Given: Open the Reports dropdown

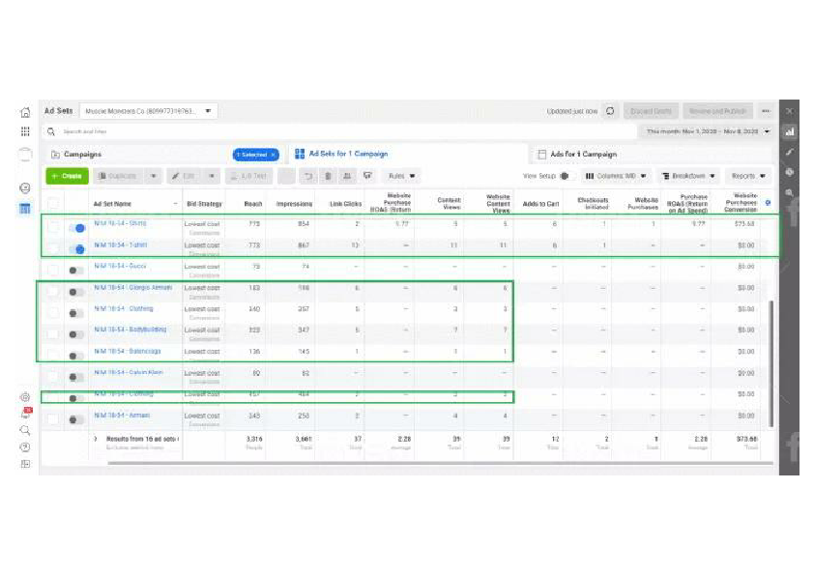Looking at the screenshot, I should point(748,176).
